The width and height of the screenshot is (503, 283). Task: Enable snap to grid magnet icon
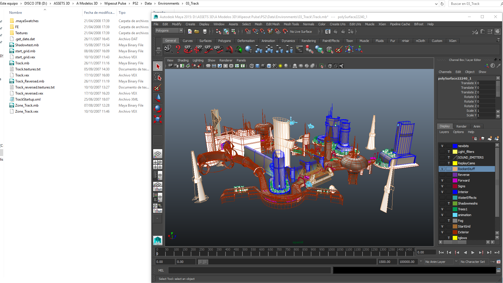point(248,31)
